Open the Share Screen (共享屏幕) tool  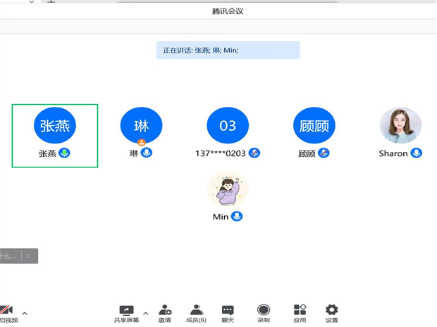click(x=127, y=314)
